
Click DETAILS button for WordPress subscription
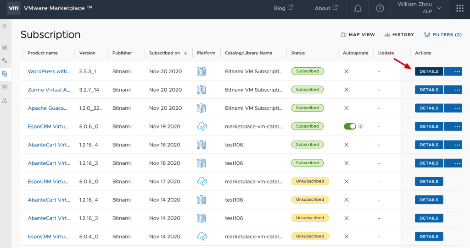click(x=429, y=71)
